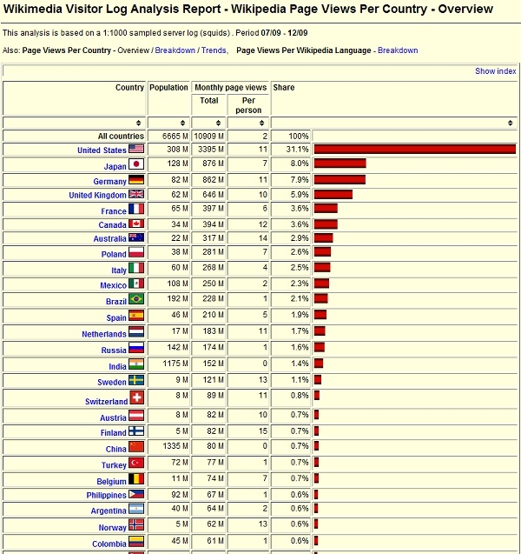Open Page Views Per Wikipedia Language Breakdown

pyautogui.click(x=398, y=50)
